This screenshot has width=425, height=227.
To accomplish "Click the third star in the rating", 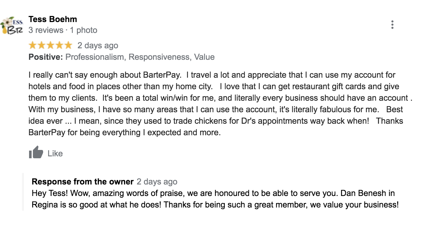I will tap(50, 46).
